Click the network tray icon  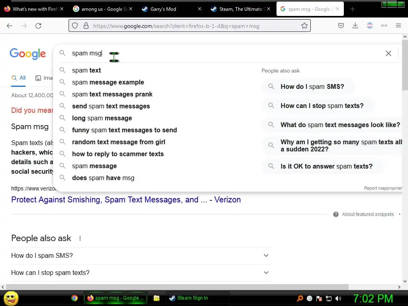click(329, 298)
